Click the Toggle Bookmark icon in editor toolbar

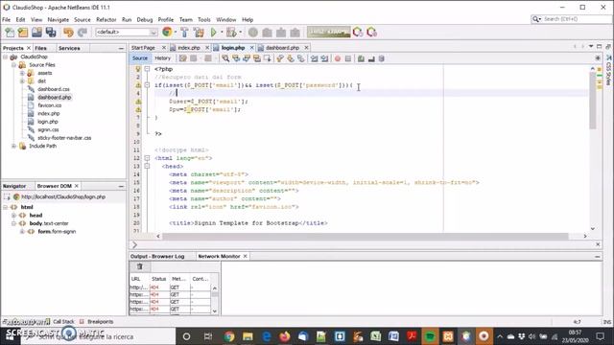(x=300, y=58)
